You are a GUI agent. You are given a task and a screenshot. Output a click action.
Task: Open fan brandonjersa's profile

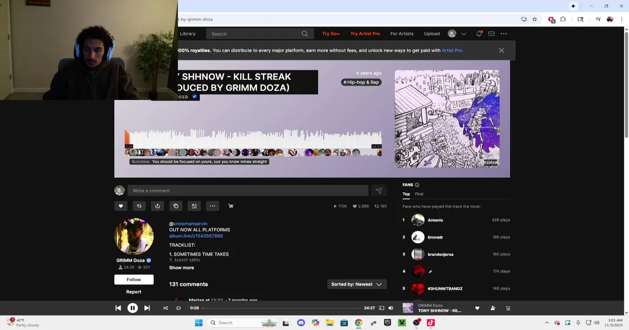coord(440,254)
